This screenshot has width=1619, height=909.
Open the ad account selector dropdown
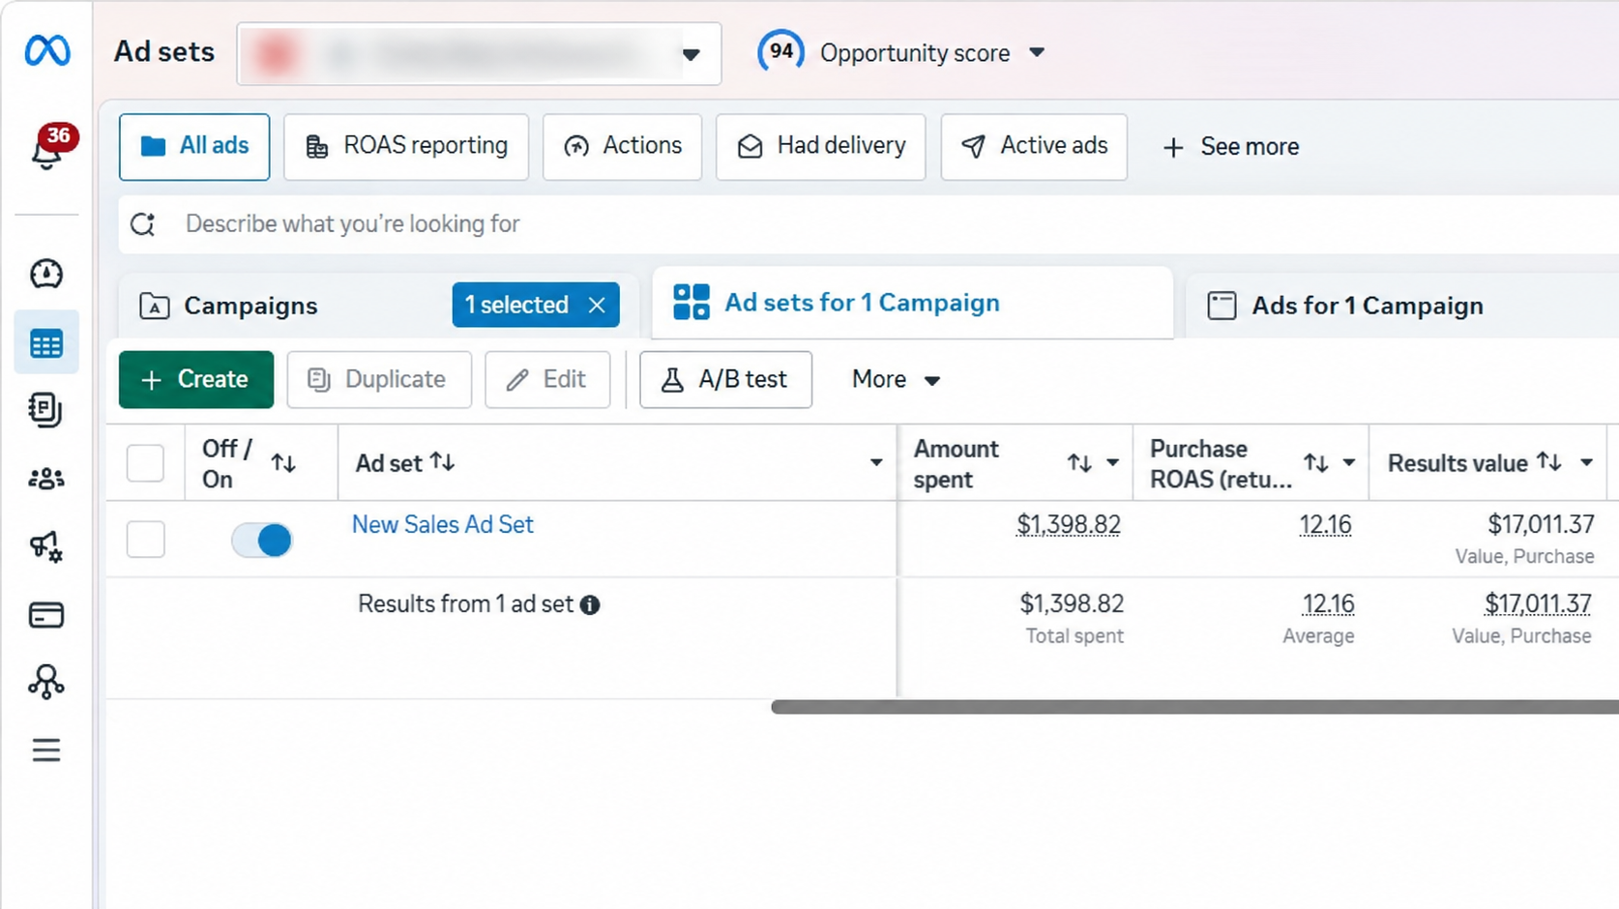479,54
